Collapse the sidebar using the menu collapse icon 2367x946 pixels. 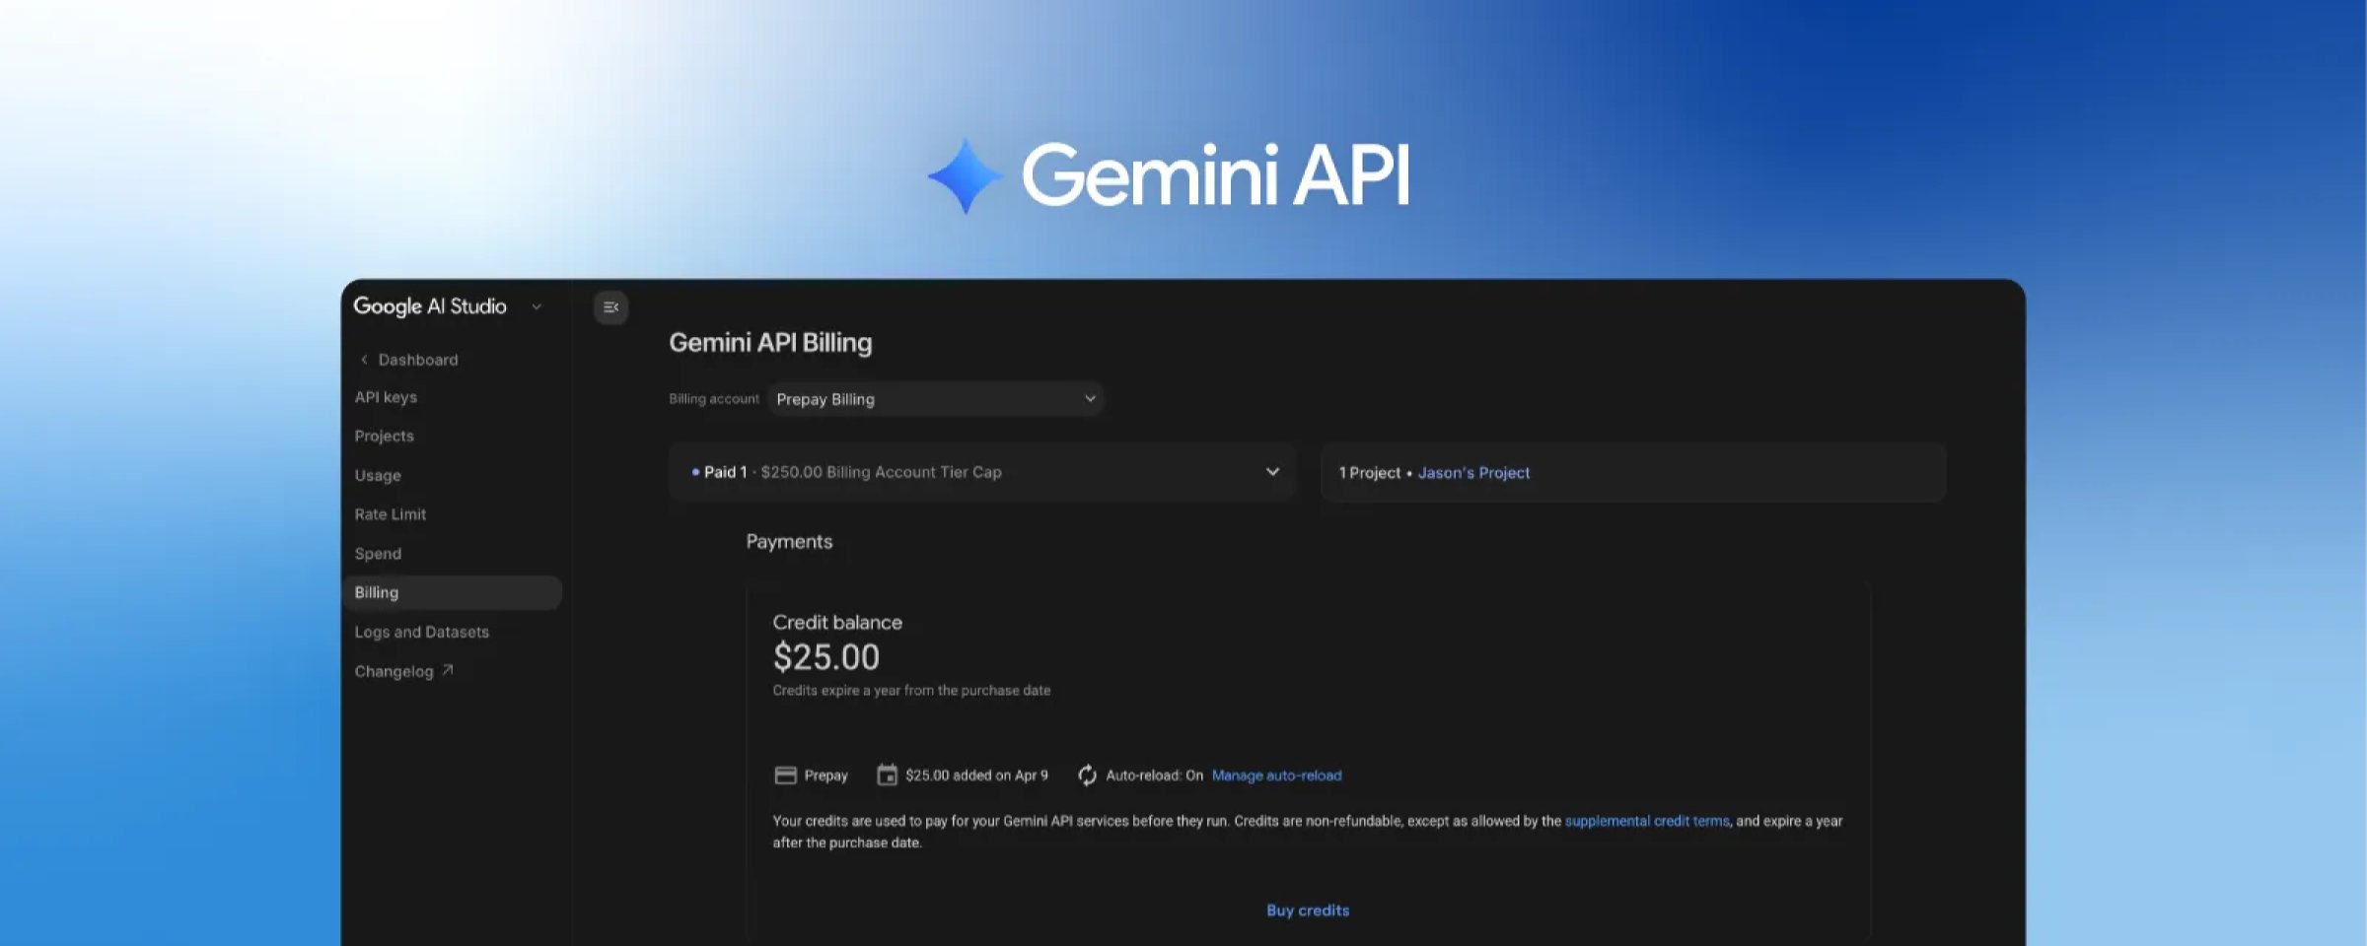click(x=610, y=307)
